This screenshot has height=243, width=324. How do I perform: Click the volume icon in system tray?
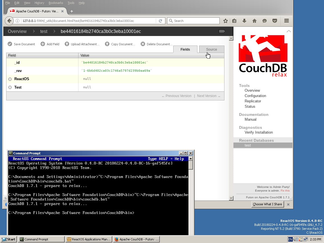coord(295,239)
